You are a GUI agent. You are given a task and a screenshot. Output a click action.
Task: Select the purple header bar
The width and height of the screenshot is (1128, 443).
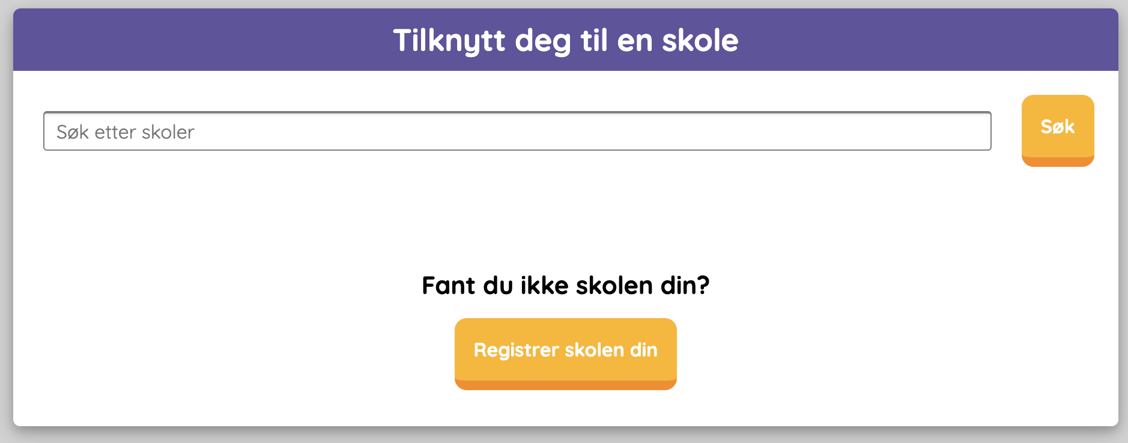click(x=240, y=40)
